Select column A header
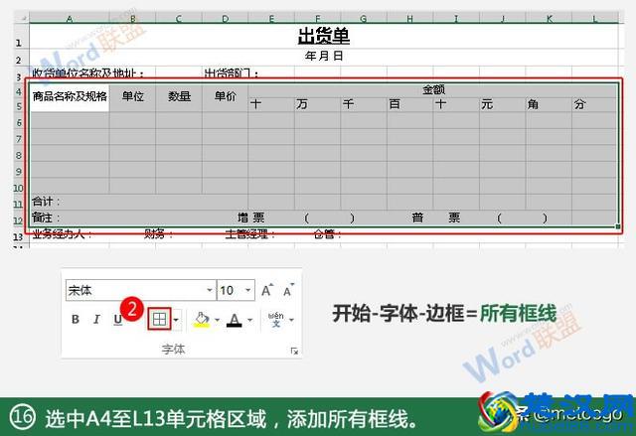The height and width of the screenshot is (436, 636). (x=70, y=18)
